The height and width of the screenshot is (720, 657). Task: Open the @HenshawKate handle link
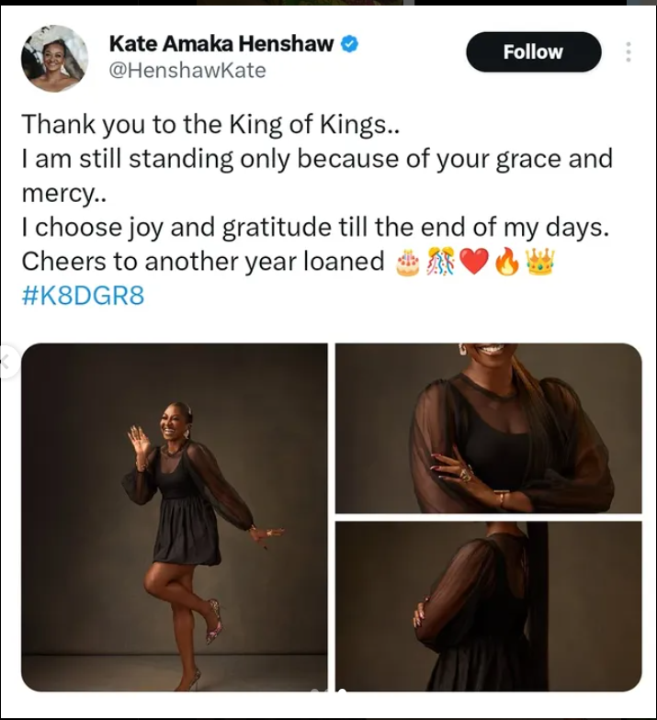pyautogui.click(x=187, y=71)
